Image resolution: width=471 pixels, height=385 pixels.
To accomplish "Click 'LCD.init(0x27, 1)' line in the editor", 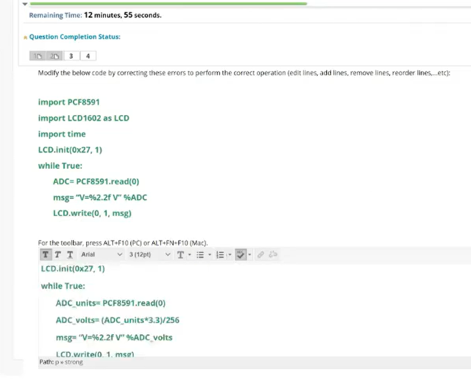I will coord(73,269).
